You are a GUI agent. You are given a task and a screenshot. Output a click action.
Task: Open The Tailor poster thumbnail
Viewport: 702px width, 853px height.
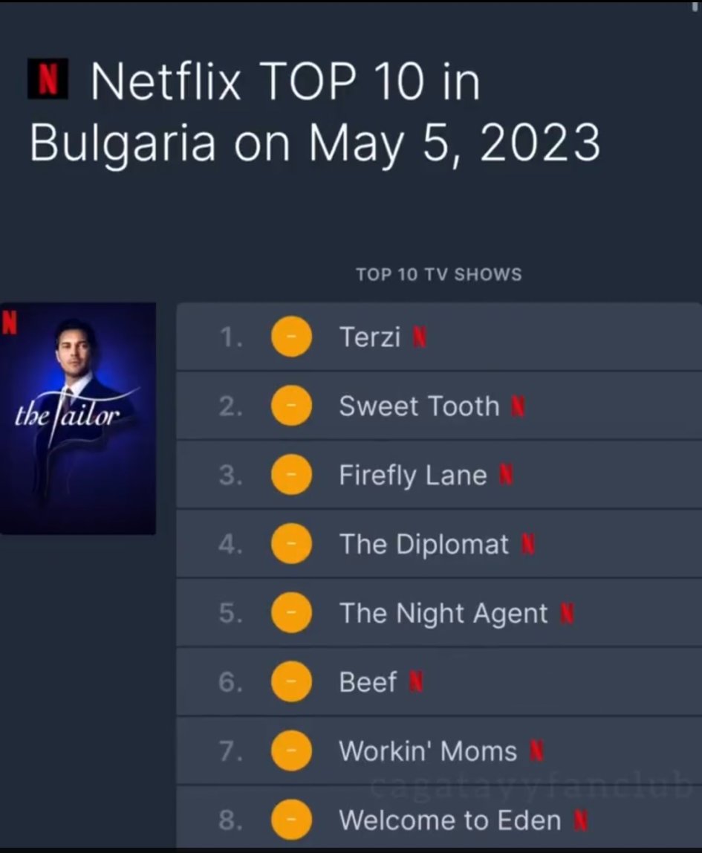pyautogui.click(x=78, y=418)
